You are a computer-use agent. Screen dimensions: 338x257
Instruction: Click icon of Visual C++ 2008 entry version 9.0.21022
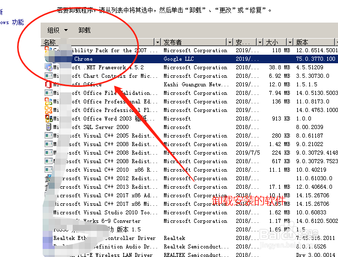[x=49, y=144]
